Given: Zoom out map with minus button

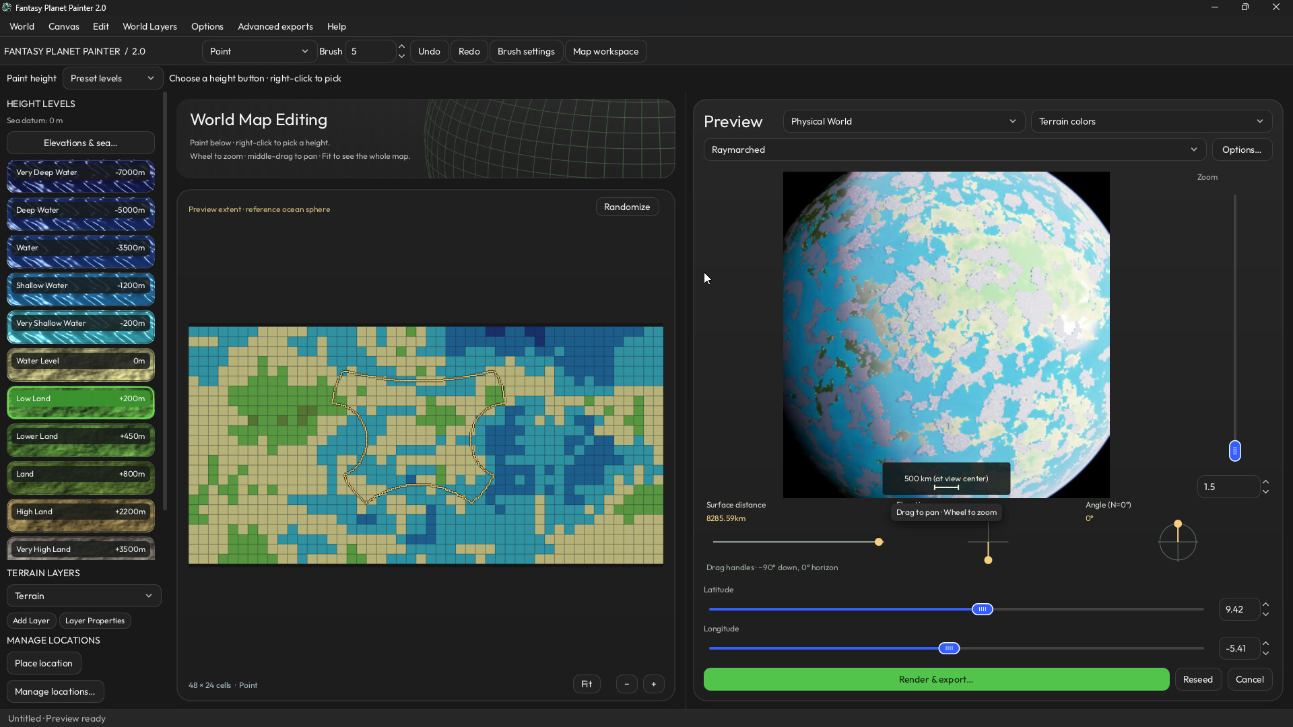Looking at the screenshot, I should tap(627, 684).
